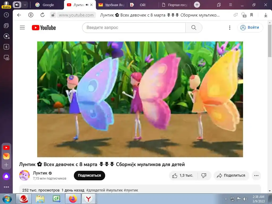
Task: Open browser bookmarks collections icon
Action: [219, 5]
